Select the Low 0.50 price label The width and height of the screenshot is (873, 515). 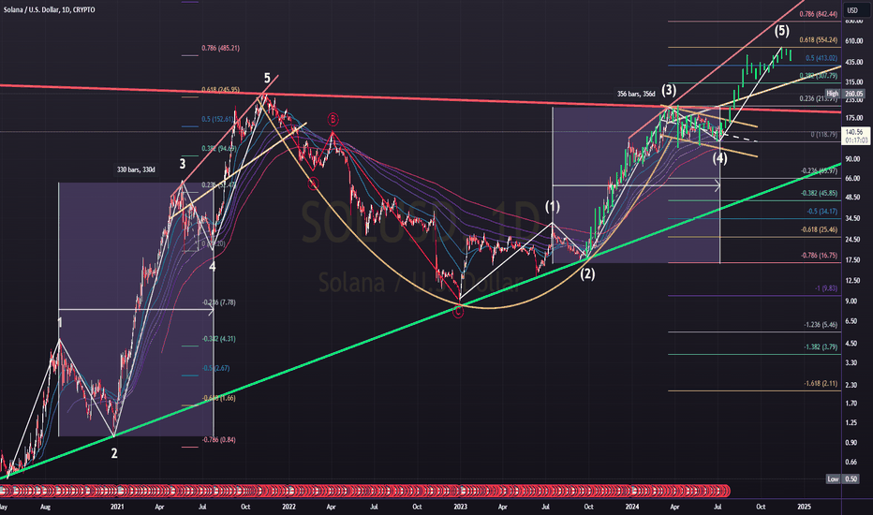click(842, 478)
